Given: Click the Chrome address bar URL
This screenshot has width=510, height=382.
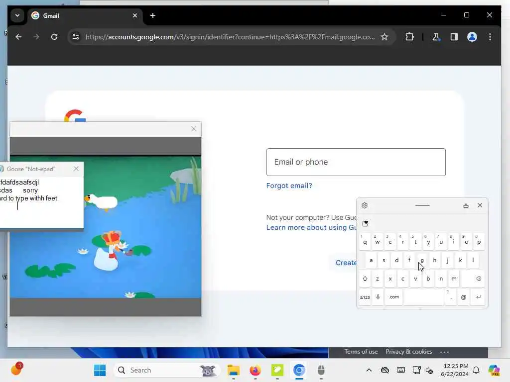Looking at the screenshot, I should [230, 37].
